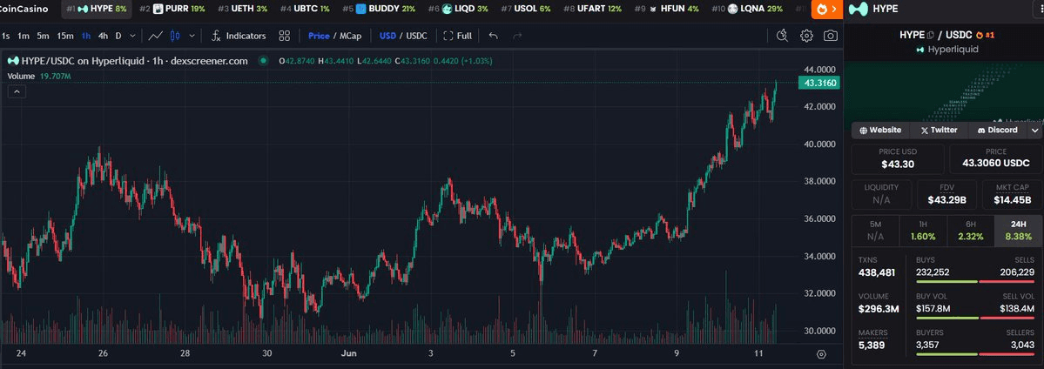The image size is (1044, 369).
Task: Set chart interval to 15m
Action: click(x=65, y=36)
